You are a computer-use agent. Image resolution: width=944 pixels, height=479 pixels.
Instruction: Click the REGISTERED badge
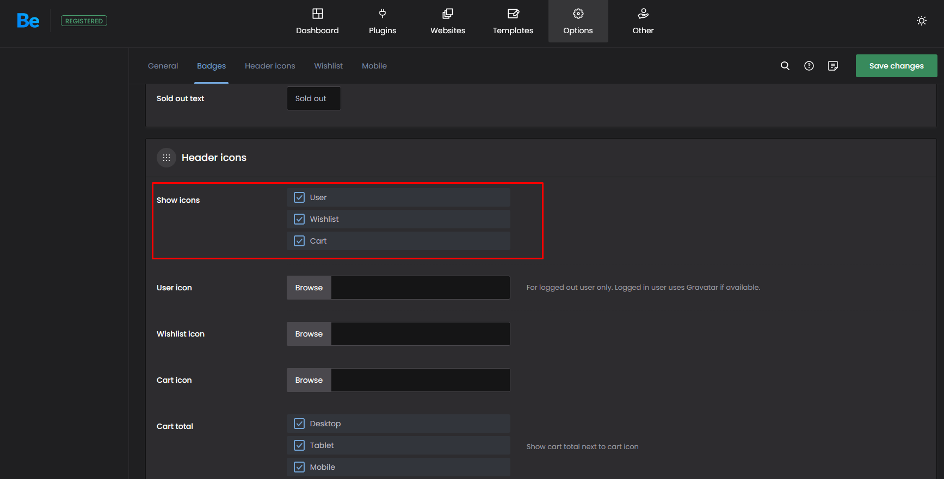tap(84, 21)
